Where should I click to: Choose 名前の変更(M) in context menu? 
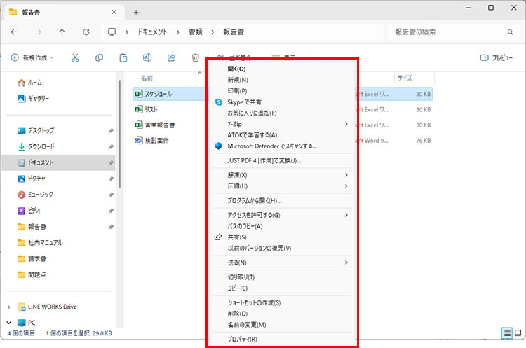coord(247,325)
